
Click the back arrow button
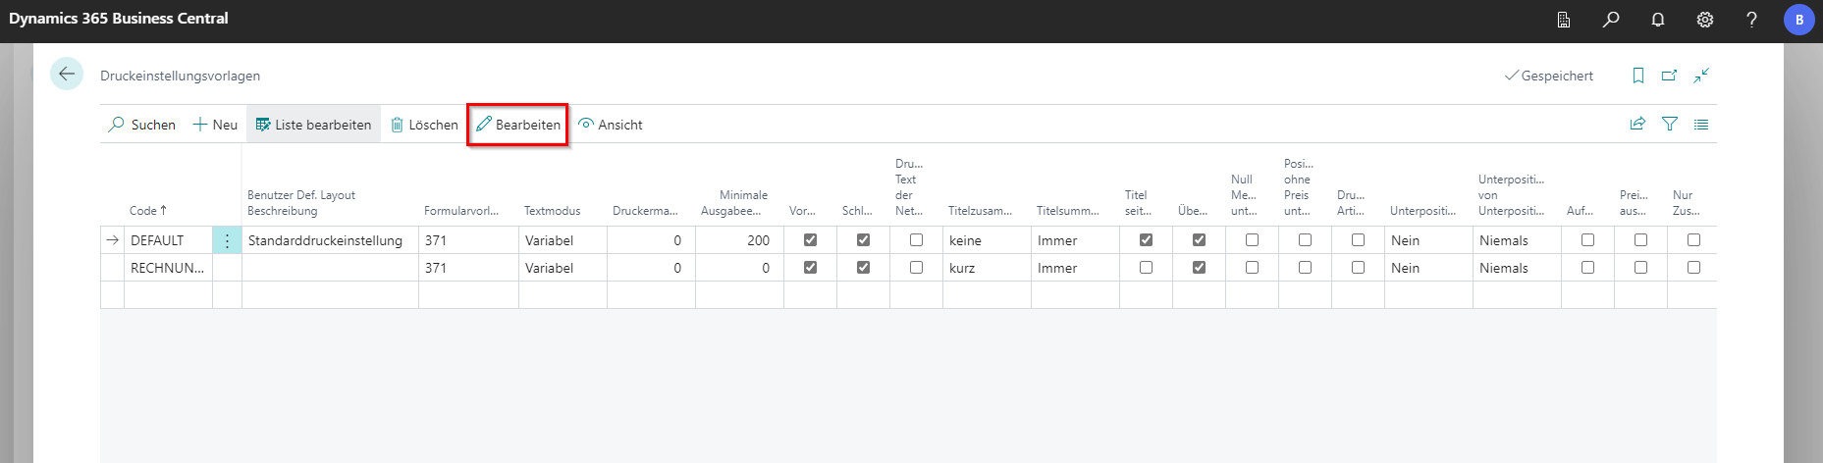[67, 75]
